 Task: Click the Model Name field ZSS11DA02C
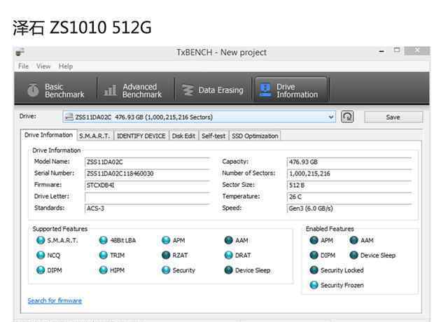(x=148, y=162)
